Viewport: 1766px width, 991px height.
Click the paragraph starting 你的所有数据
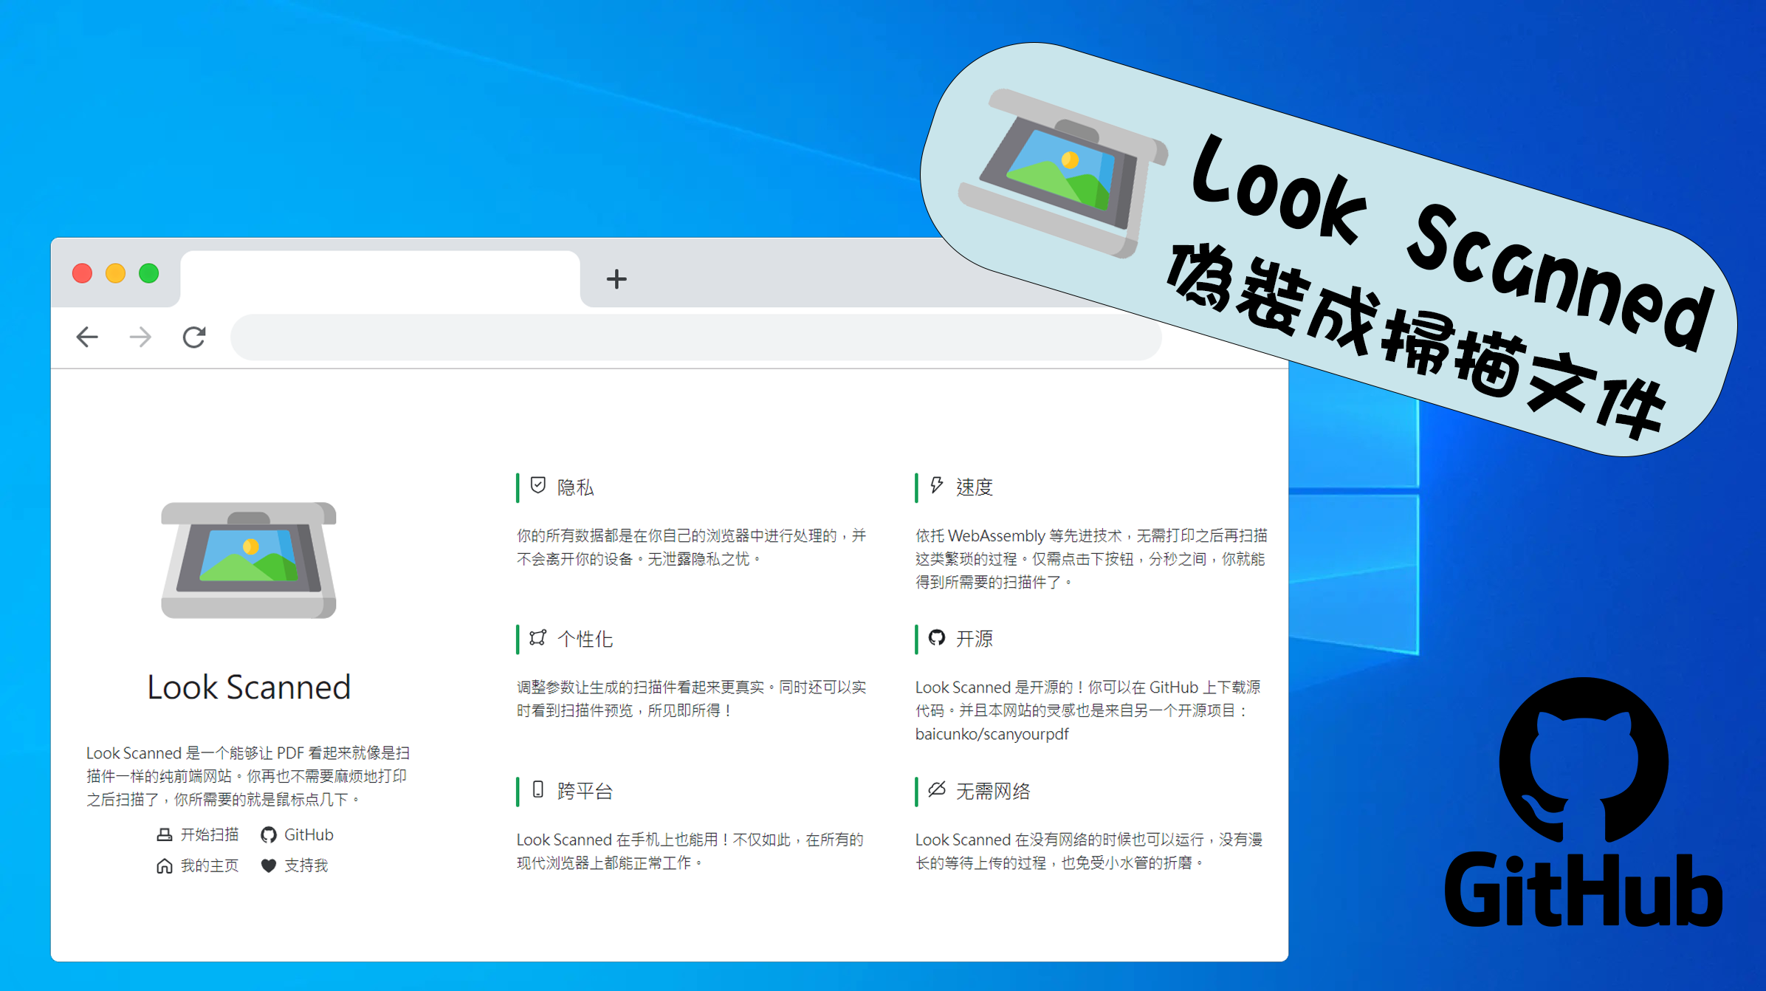click(692, 547)
